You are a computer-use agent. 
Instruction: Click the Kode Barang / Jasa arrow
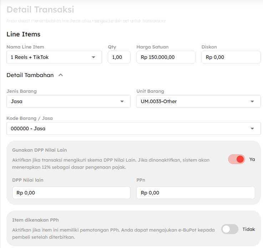click(x=252, y=128)
